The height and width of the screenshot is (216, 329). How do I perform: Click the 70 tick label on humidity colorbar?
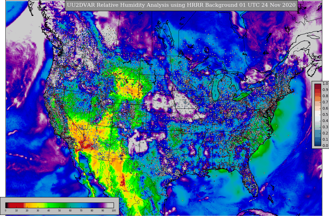point(81,211)
